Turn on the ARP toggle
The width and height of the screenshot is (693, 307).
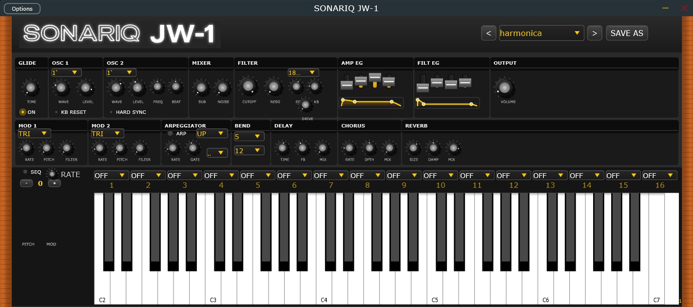[170, 133]
